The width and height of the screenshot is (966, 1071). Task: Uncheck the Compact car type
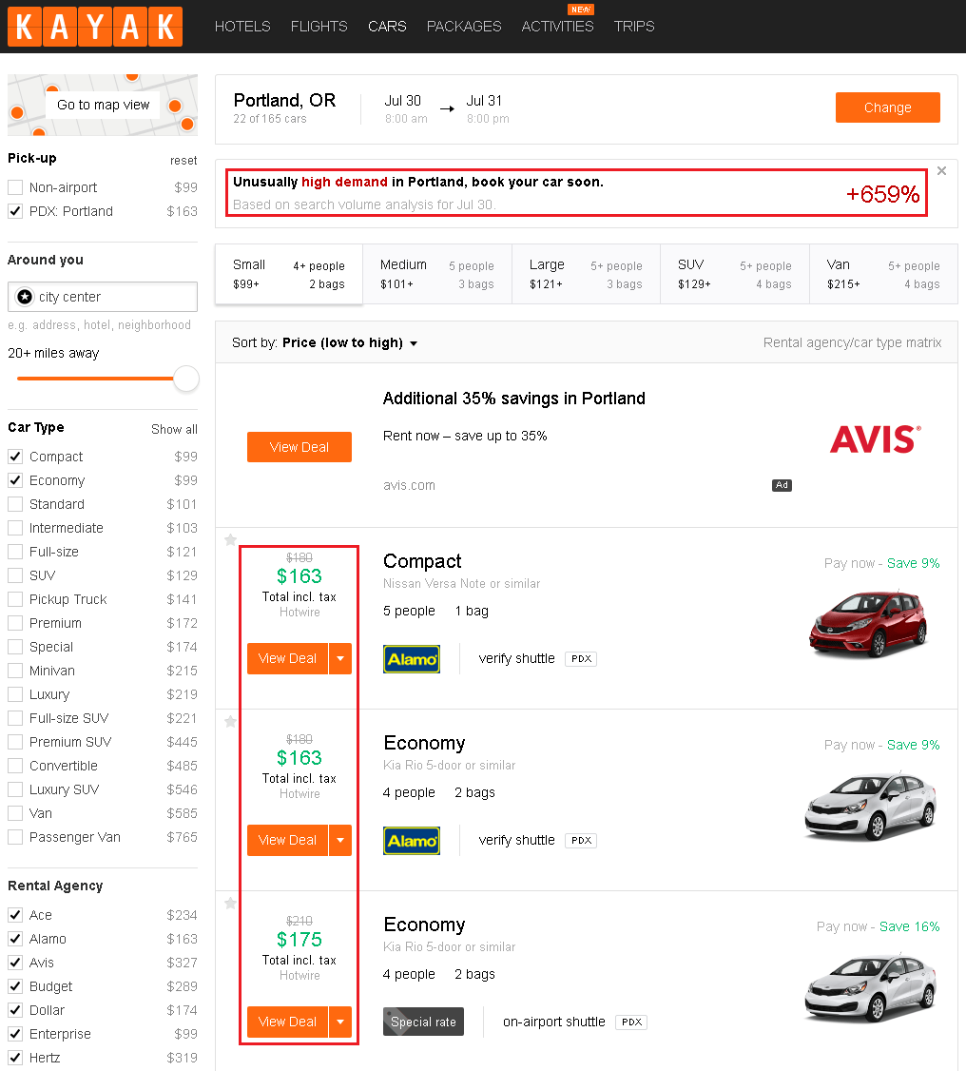15,457
